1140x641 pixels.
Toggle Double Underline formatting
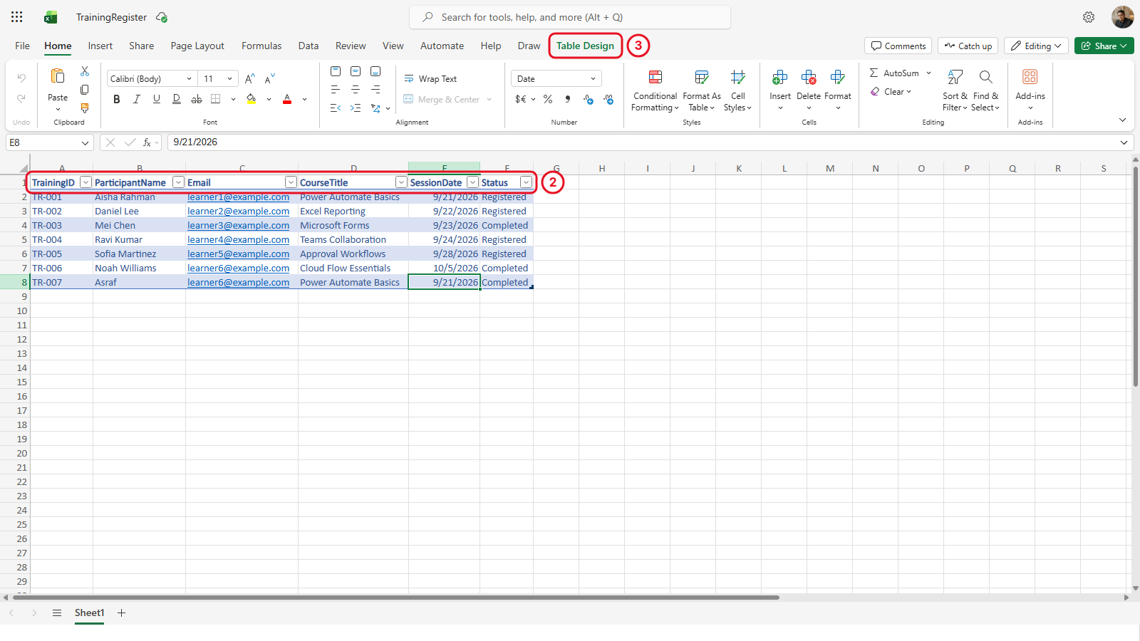[177, 100]
